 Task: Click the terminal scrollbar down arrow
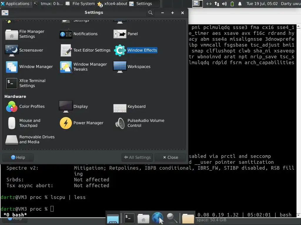299,215
